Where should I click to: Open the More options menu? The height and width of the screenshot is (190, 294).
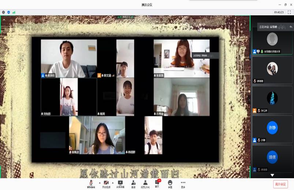point(183,183)
